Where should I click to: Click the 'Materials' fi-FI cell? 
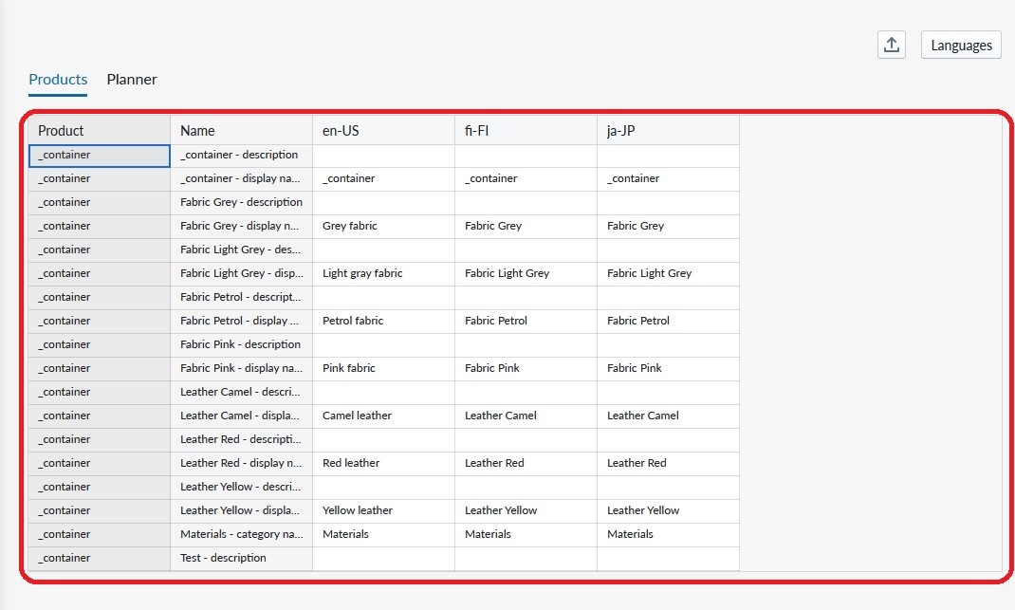coord(526,535)
